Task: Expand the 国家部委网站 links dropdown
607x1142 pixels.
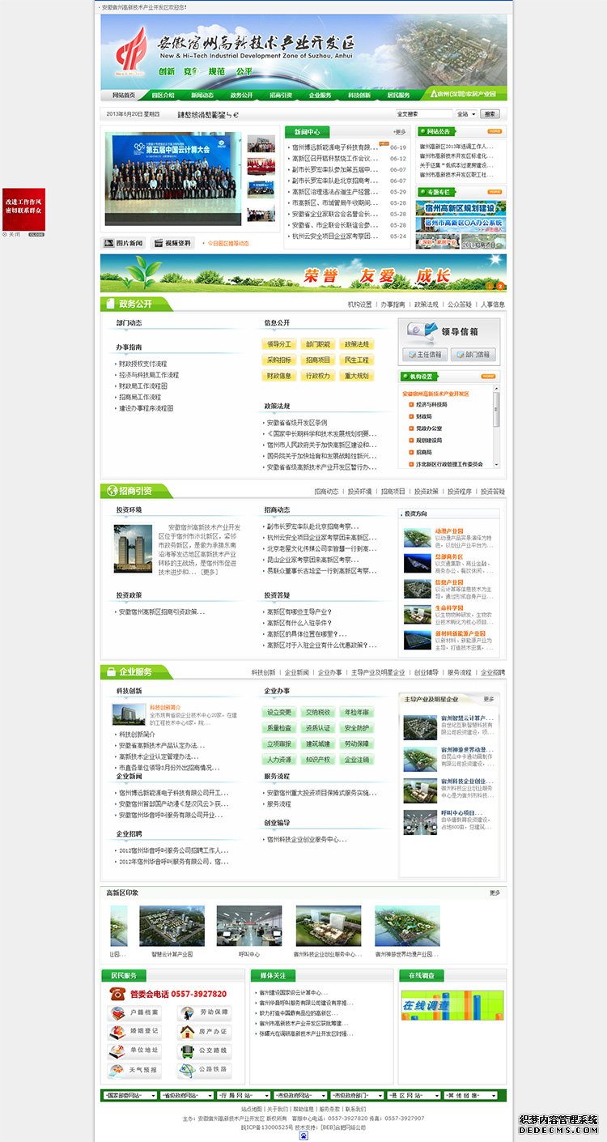Action: coord(129,1095)
